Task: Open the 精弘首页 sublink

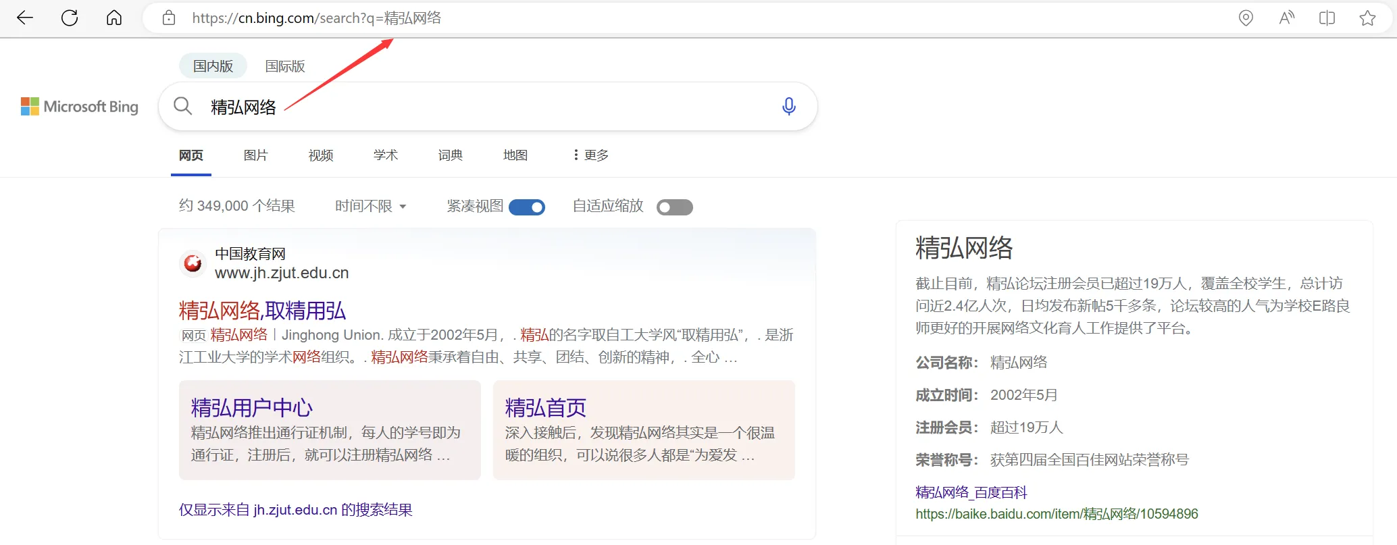Action: coord(546,408)
